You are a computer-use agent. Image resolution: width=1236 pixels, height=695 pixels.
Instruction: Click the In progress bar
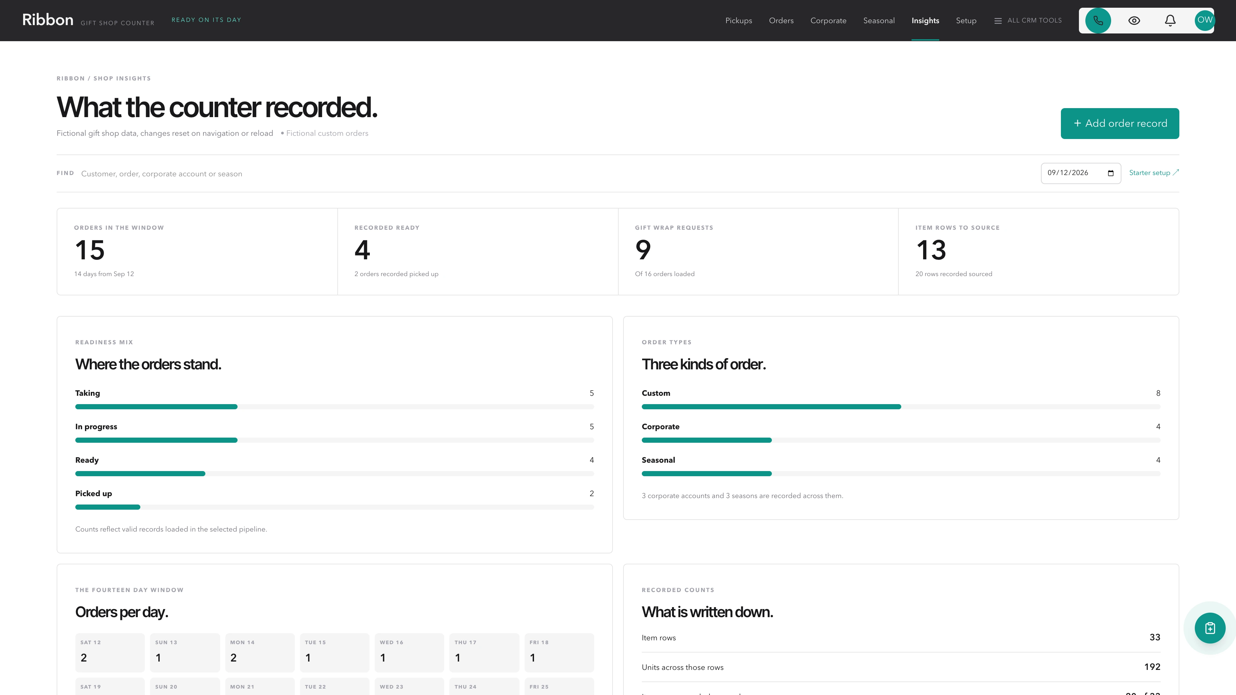coord(334,440)
